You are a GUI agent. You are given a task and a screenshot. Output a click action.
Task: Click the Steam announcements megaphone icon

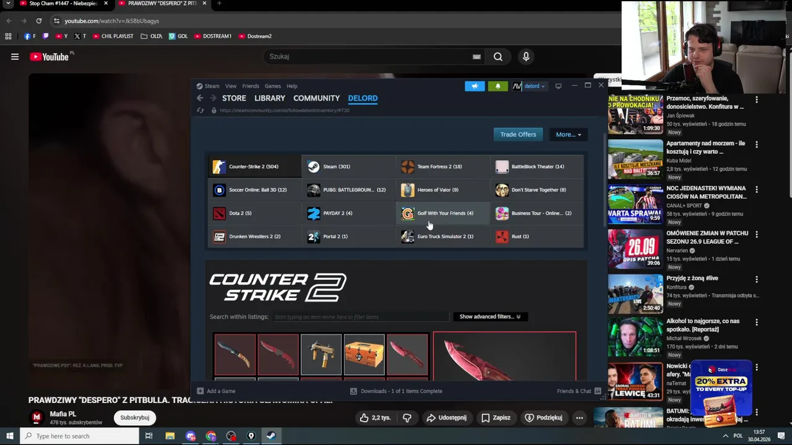pos(475,86)
